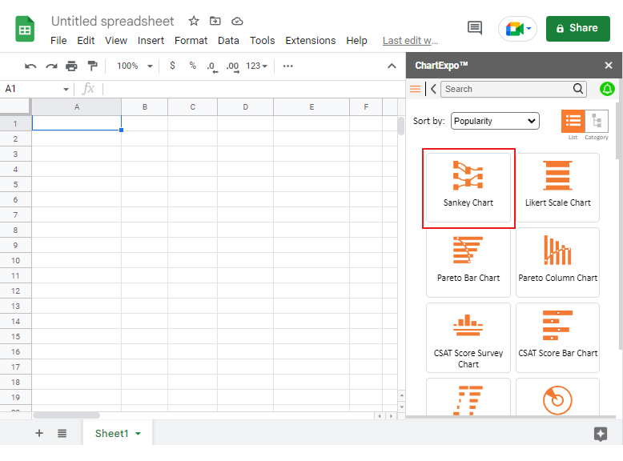Select column B header
This screenshot has width=623, height=461.
[145, 106]
